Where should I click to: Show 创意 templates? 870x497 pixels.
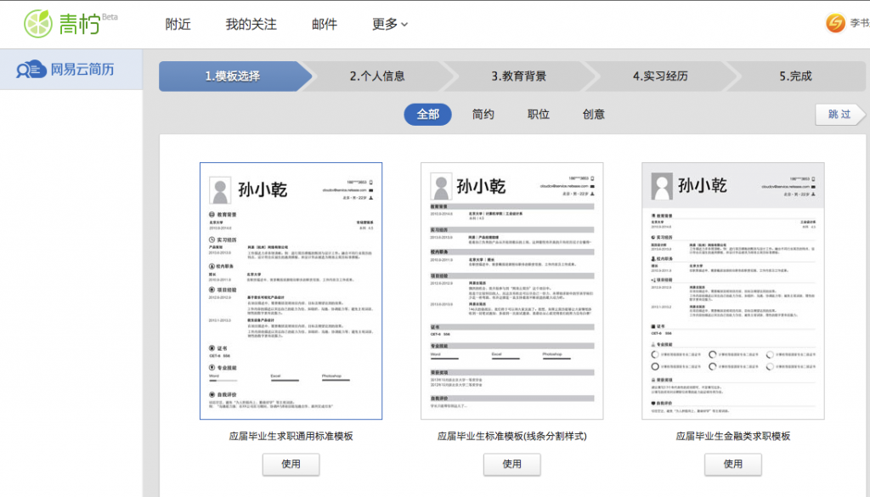click(594, 114)
